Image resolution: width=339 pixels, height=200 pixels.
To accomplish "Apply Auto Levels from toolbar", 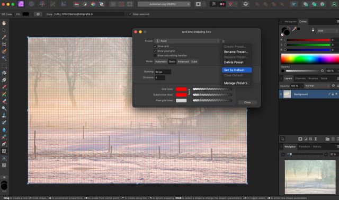I will (x=76, y=4).
